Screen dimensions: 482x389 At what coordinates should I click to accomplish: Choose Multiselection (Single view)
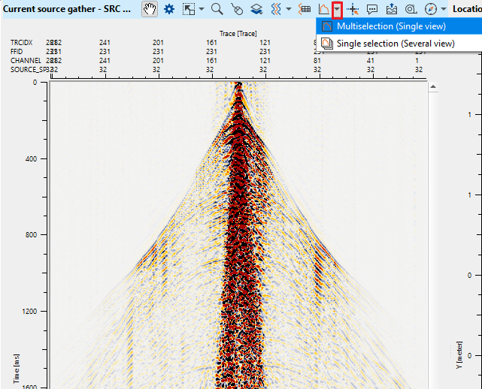(x=390, y=26)
